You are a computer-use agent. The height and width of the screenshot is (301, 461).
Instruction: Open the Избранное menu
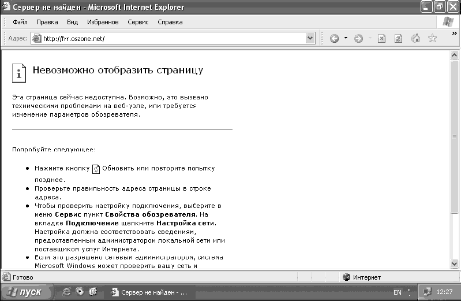pyautogui.click(x=103, y=22)
